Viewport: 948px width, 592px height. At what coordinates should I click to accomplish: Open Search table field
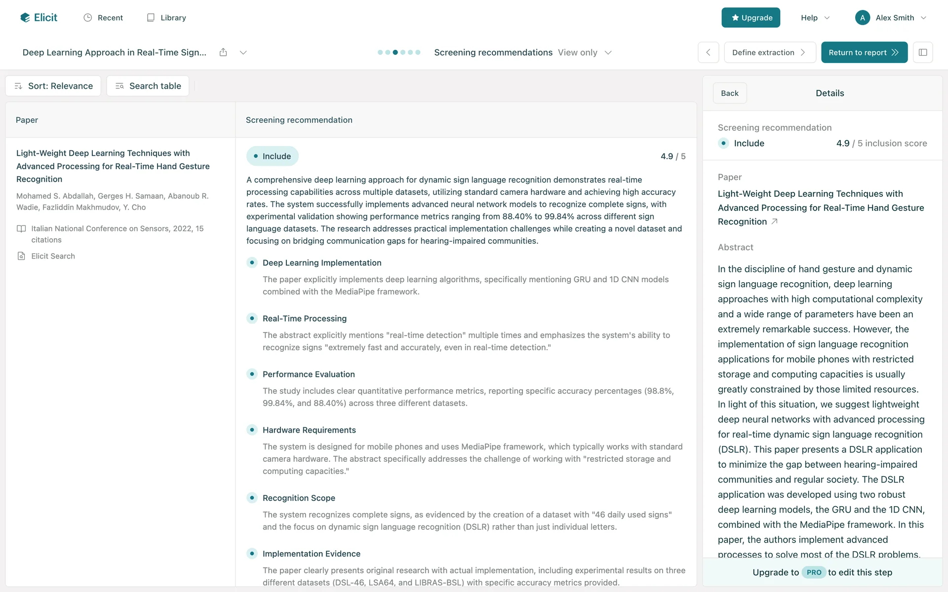[x=148, y=86]
